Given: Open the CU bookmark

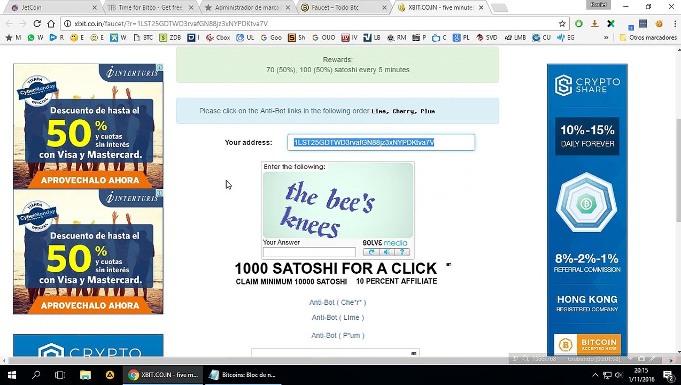Looking at the screenshot, I should (x=541, y=37).
